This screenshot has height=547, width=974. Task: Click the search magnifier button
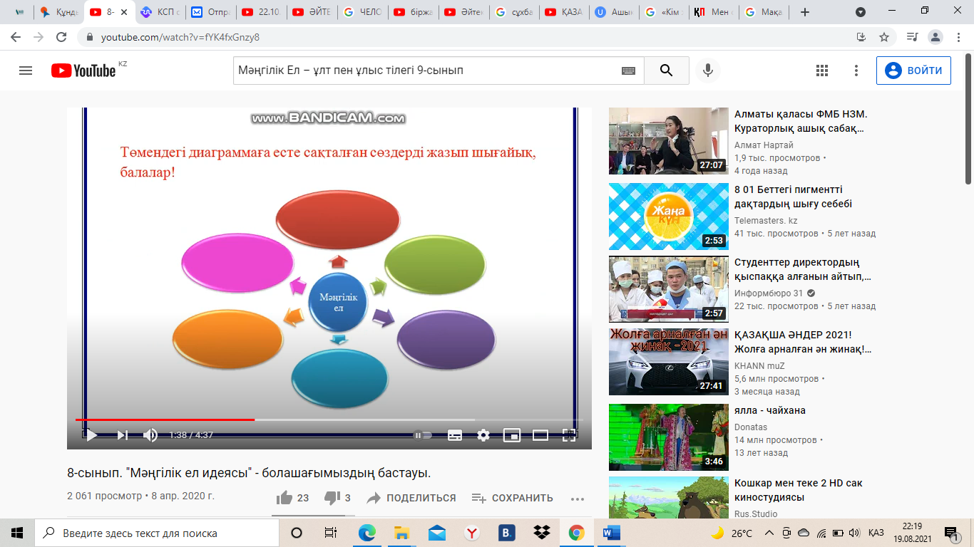point(666,71)
